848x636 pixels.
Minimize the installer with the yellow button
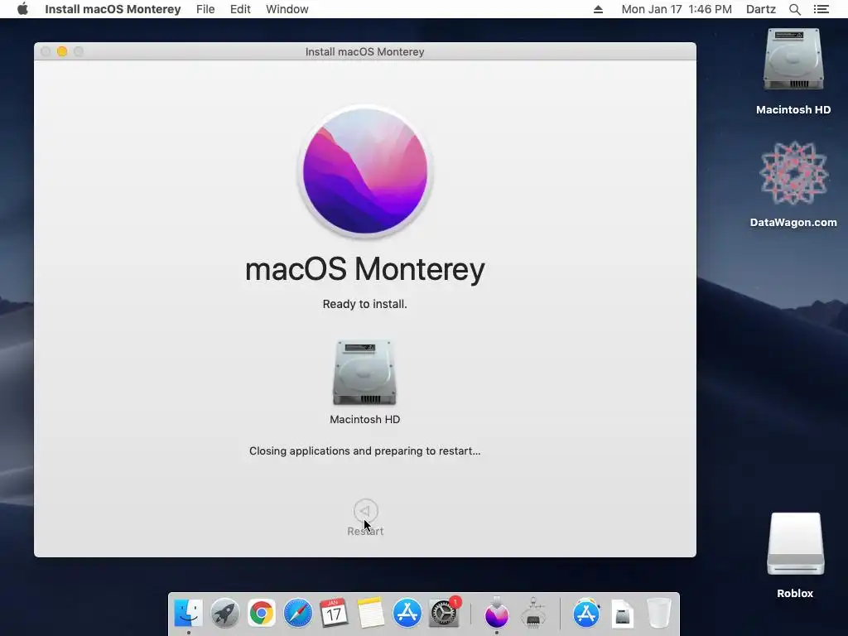62,51
